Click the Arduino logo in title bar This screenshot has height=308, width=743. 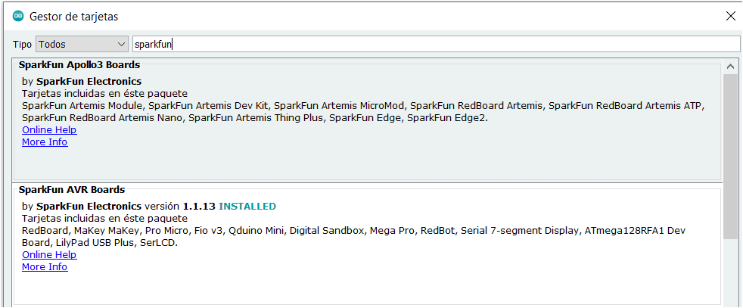pyautogui.click(x=18, y=16)
